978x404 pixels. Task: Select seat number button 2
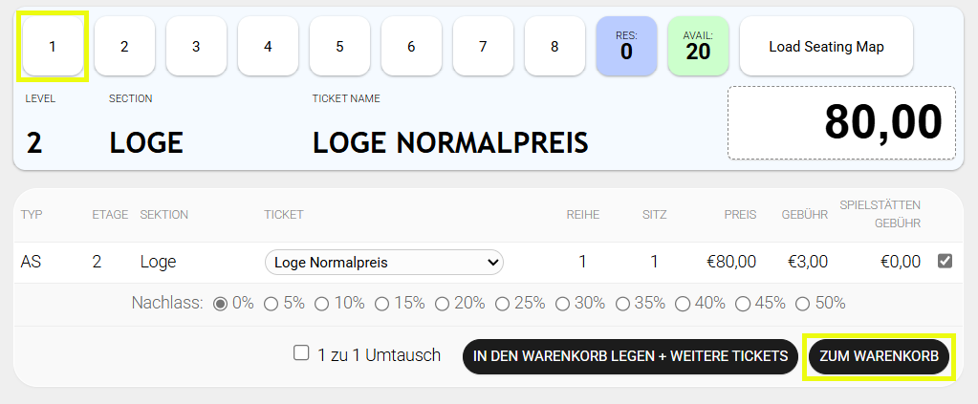(124, 46)
